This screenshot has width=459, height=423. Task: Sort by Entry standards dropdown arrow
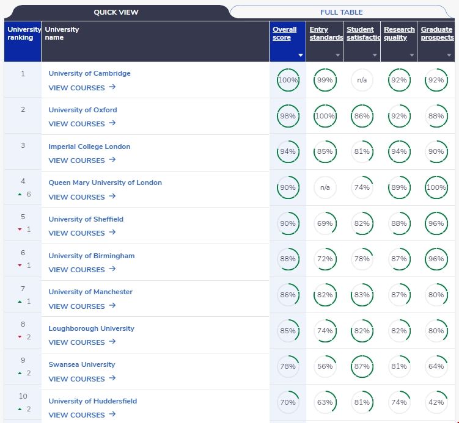[x=337, y=56]
